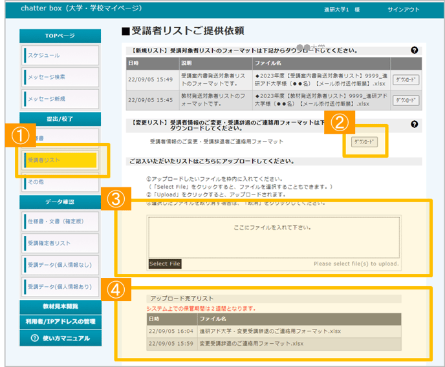
Task: Download the 教材発送対象者リスト format file
Action: click(406, 100)
